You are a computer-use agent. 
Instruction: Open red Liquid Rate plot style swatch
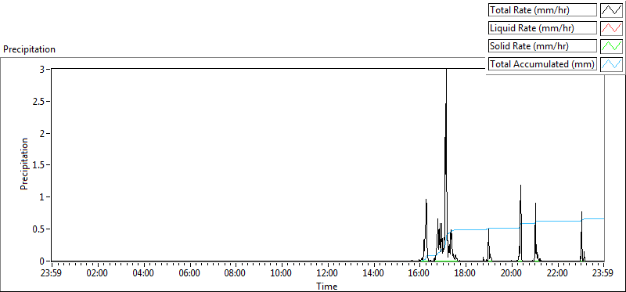612,28
